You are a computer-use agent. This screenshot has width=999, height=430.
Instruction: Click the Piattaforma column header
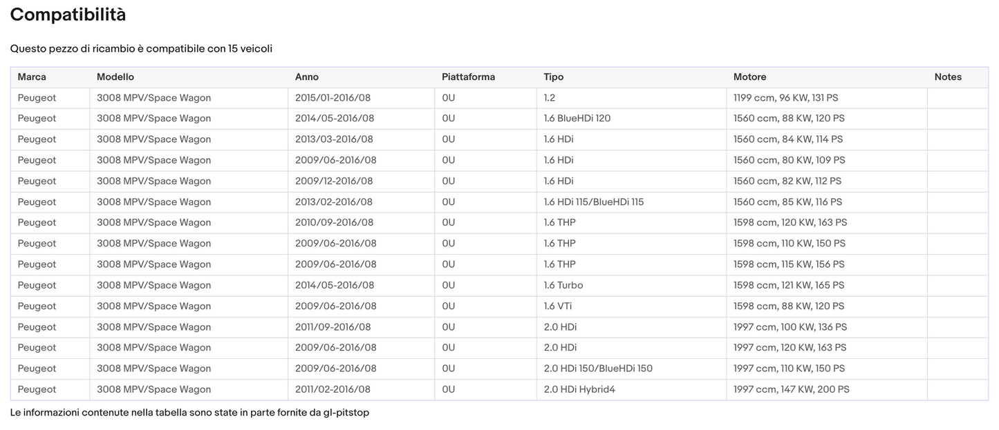pyautogui.click(x=468, y=77)
